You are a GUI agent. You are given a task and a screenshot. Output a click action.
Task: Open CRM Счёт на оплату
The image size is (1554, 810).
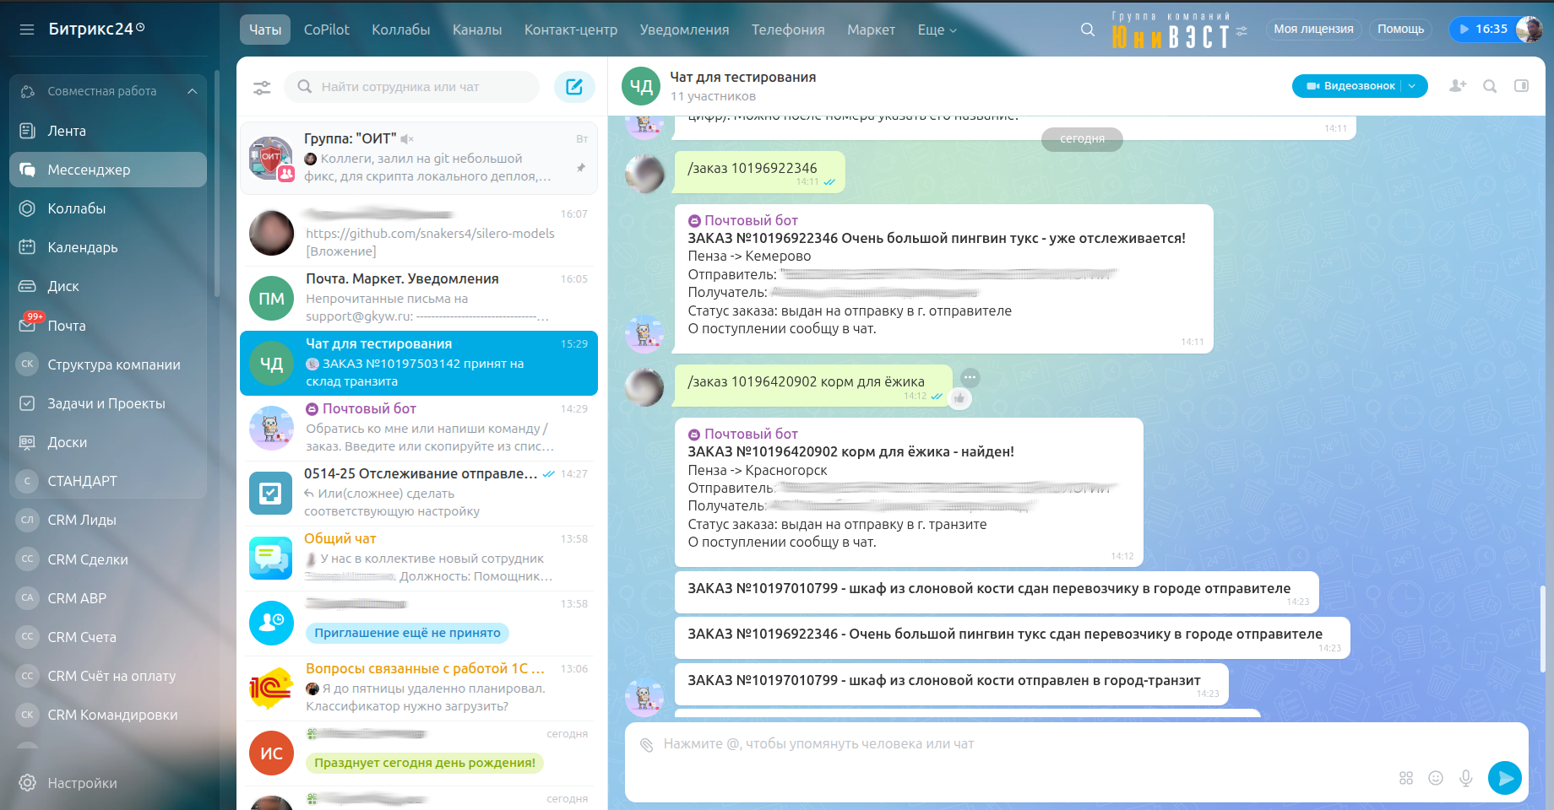pos(108,676)
